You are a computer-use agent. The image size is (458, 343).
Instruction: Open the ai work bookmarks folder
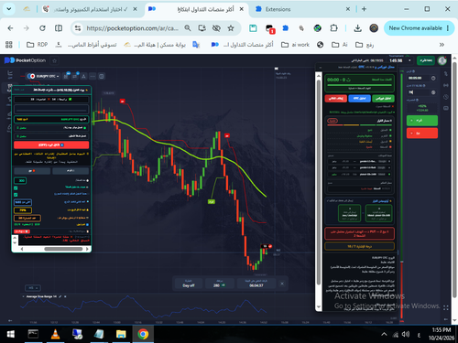[295, 45]
